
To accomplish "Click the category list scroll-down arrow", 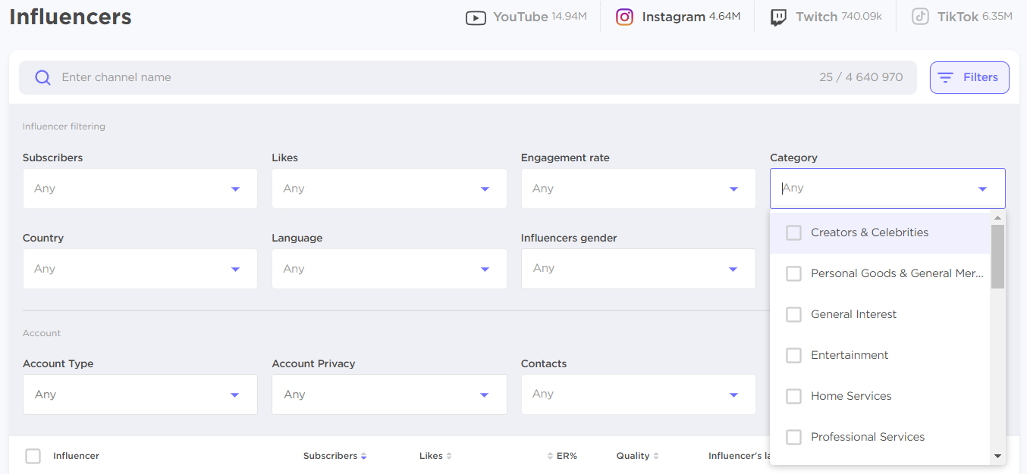I will point(997,457).
